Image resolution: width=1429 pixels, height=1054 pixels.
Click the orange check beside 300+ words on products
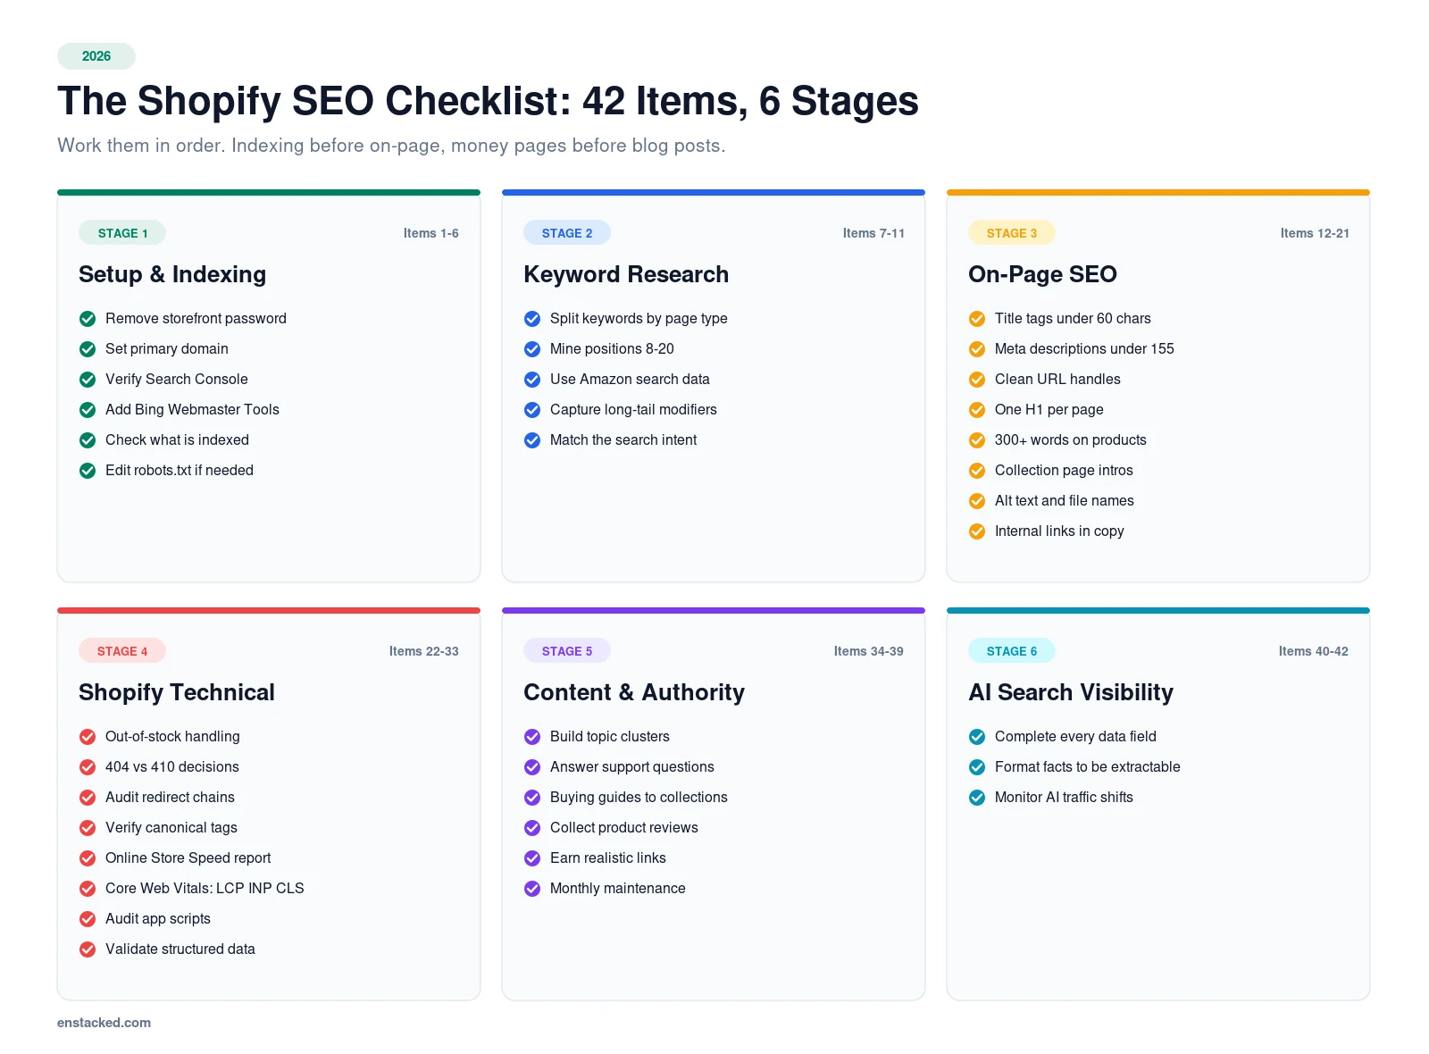(977, 440)
